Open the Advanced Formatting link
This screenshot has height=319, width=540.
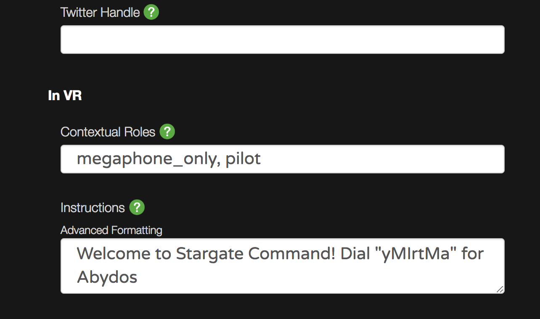tap(111, 230)
